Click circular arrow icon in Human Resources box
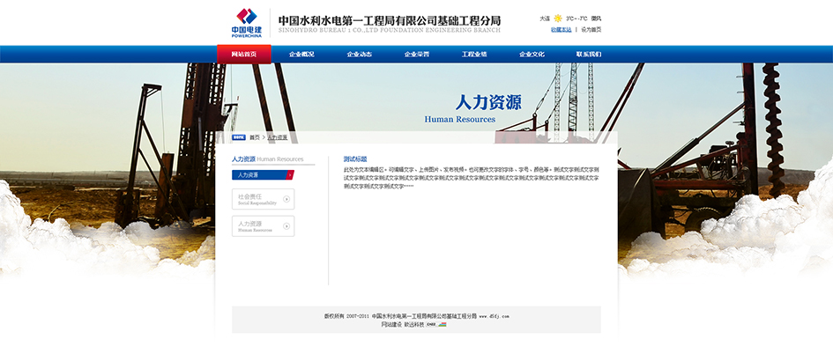The width and height of the screenshot is (833, 354). click(x=286, y=226)
